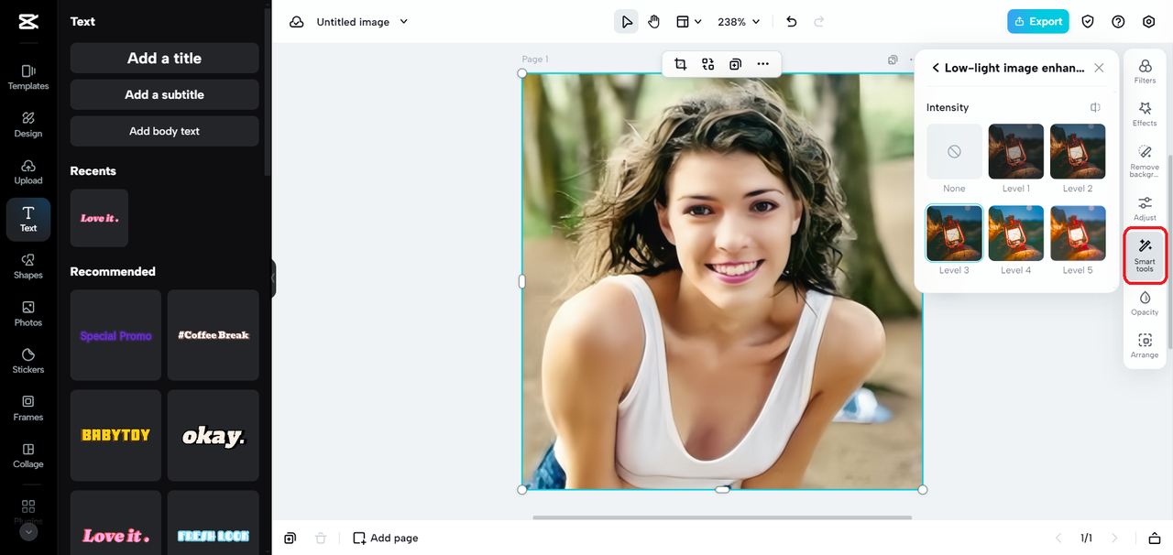Choose the #Coffee Break text preset
The height and width of the screenshot is (555, 1173).
(x=213, y=335)
